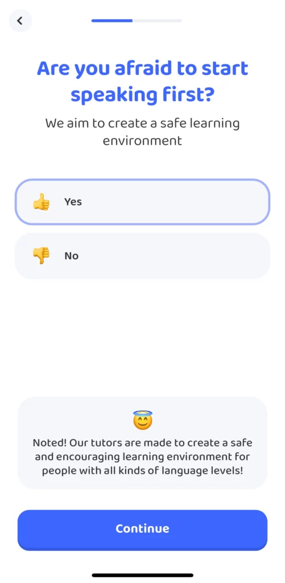Tap the safe learning environment subtitle
This screenshot has width=285, height=583.
pos(142,132)
